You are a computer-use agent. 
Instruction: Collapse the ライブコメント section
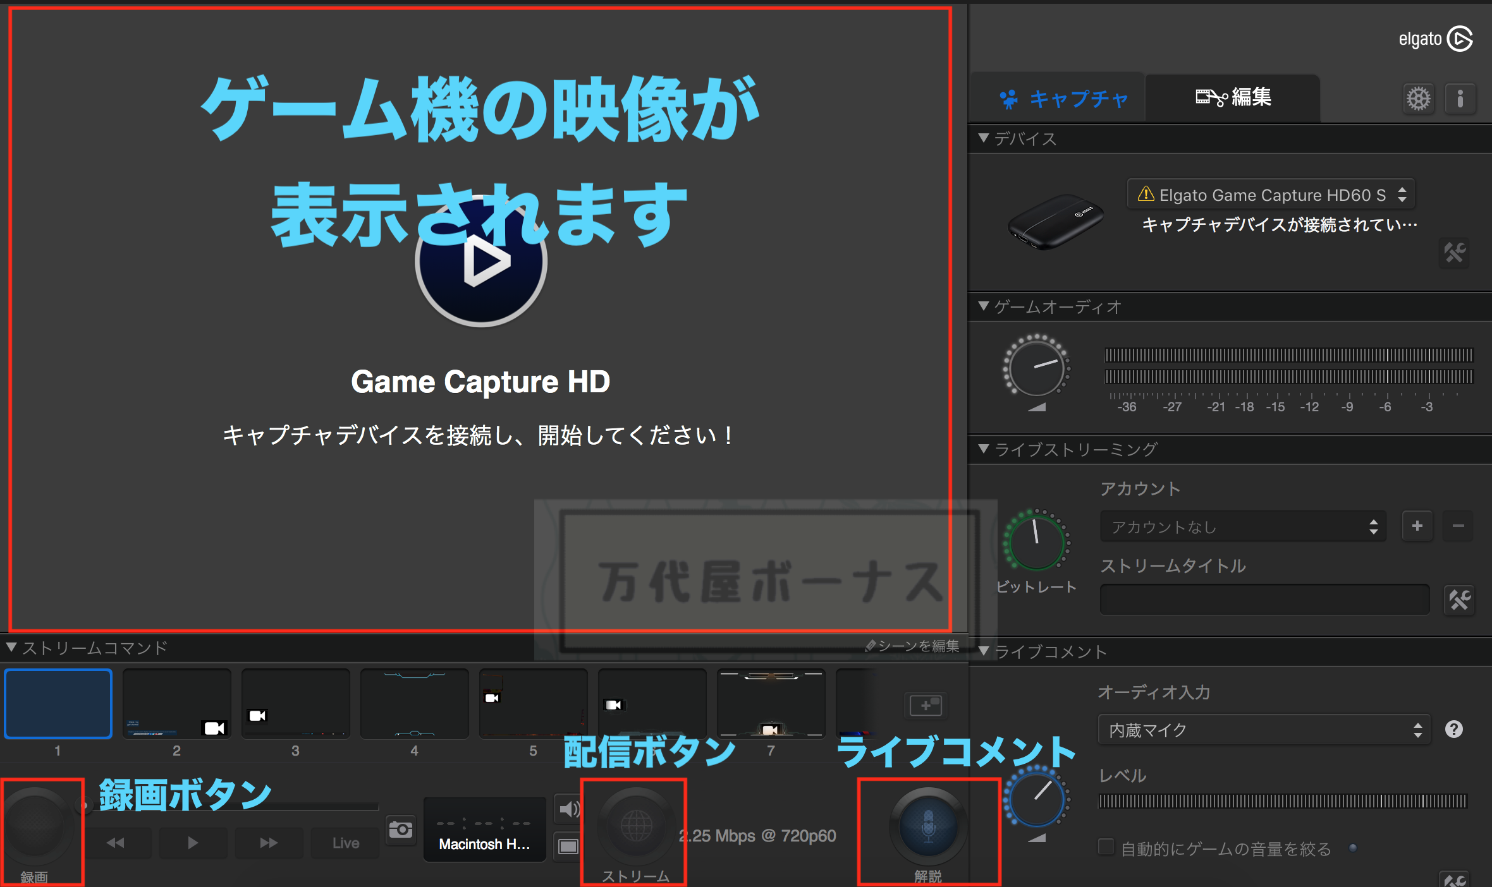[983, 651]
